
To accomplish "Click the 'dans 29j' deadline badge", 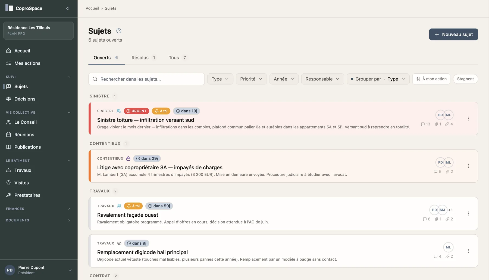I will click(147, 158).
